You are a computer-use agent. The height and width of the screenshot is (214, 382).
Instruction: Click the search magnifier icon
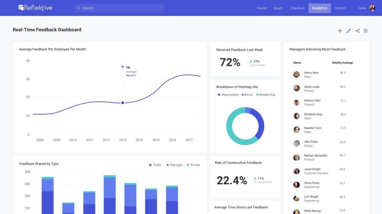pos(79,8)
